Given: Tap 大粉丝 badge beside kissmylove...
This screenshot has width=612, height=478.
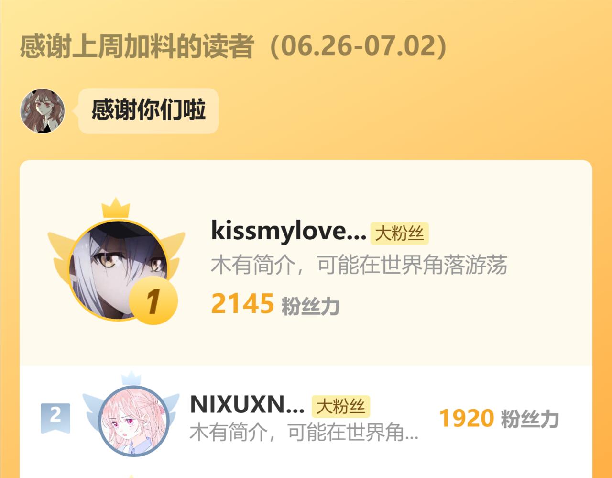Looking at the screenshot, I should [400, 233].
